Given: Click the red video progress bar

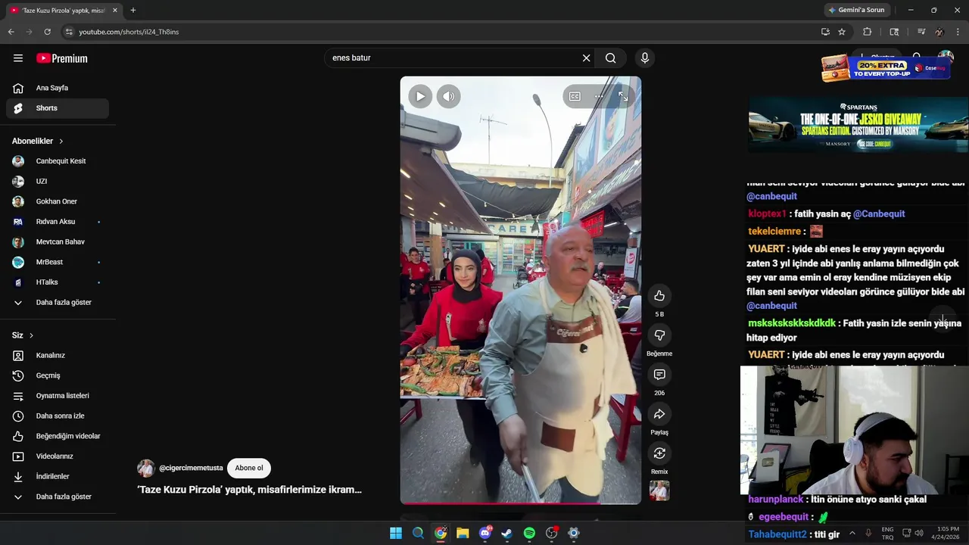Looking at the screenshot, I should coord(520,503).
